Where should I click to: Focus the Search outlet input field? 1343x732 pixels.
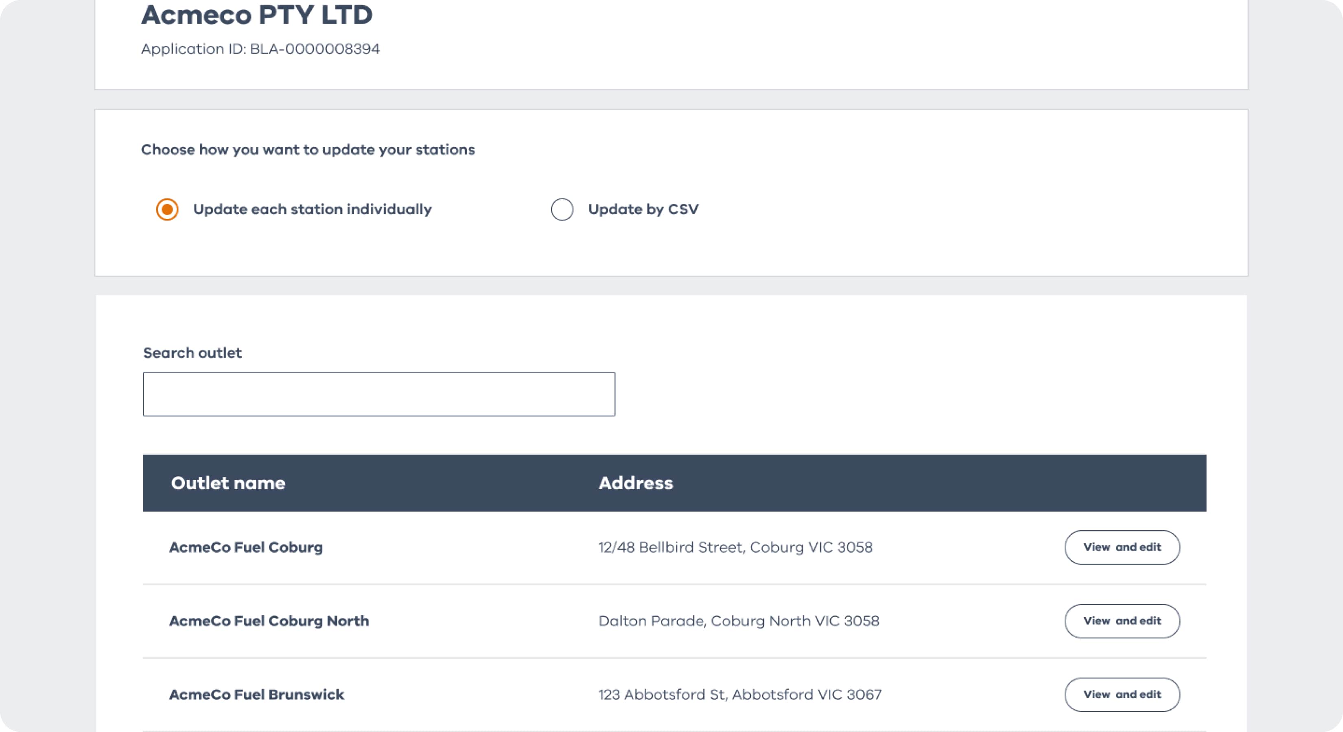click(378, 394)
